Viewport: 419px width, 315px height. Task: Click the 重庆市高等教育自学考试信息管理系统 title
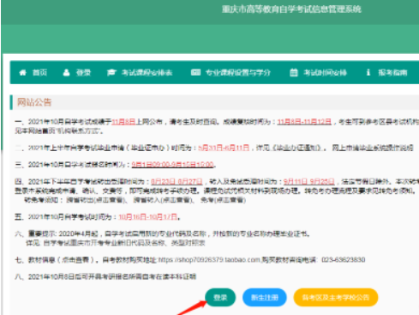click(291, 9)
